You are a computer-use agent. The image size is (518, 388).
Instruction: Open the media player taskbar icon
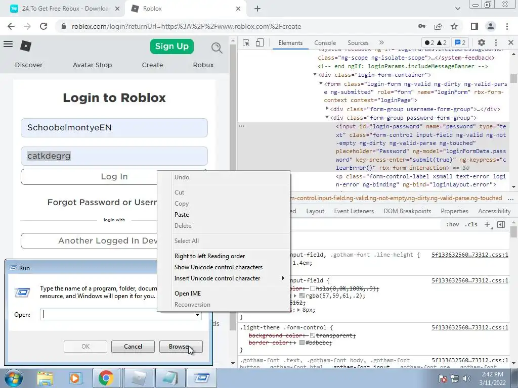pos(75,378)
